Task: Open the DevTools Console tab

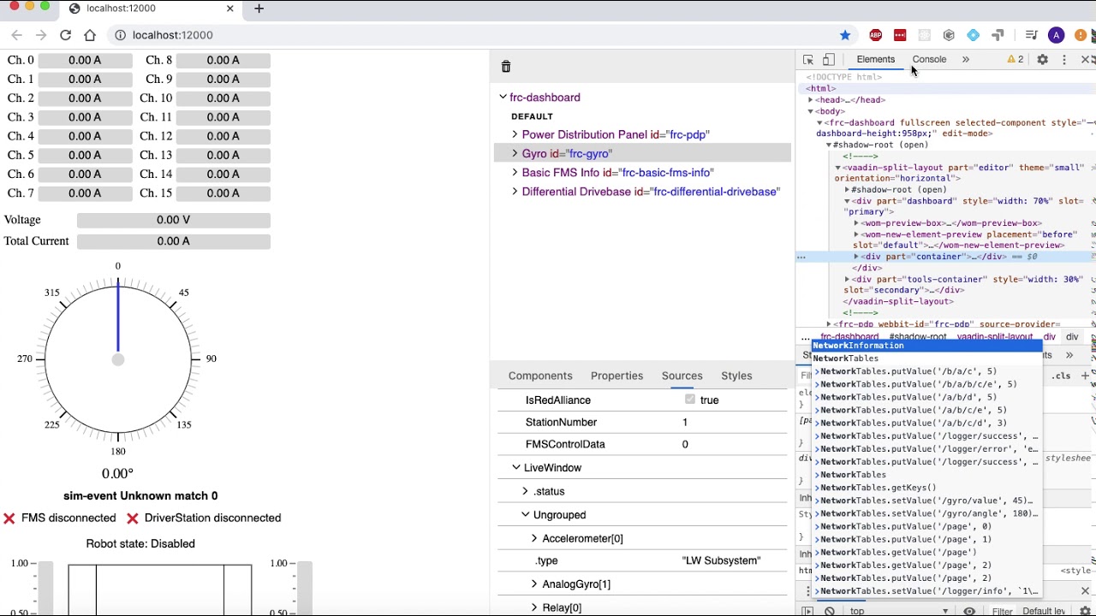Action: pos(929,60)
